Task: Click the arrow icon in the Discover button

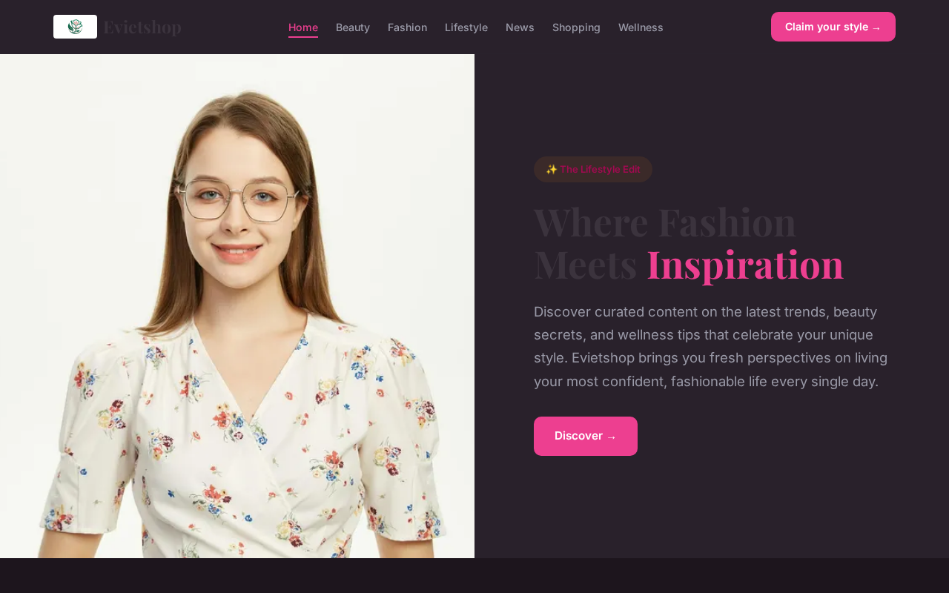Action: pyautogui.click(x=612, y=437)
